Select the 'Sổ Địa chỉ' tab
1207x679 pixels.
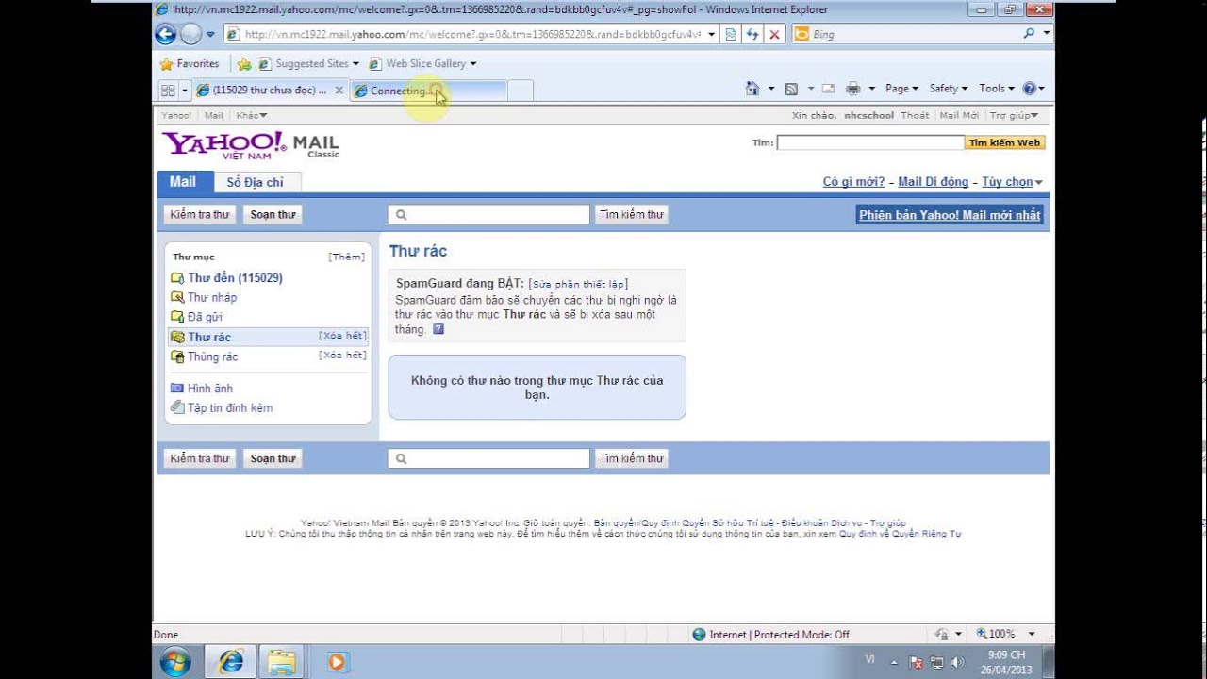click(x=255, y=182)
